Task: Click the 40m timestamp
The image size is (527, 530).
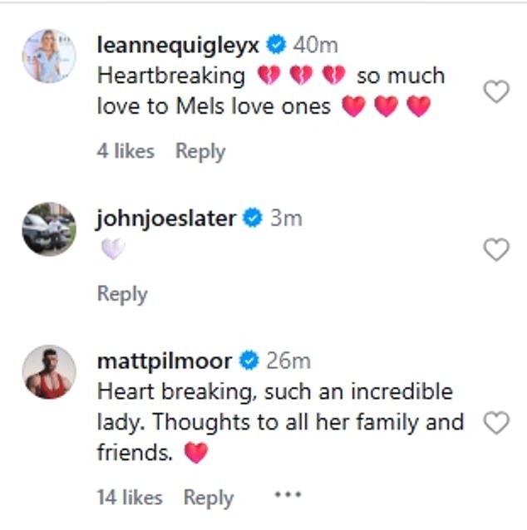Action: tap(316, 45)
